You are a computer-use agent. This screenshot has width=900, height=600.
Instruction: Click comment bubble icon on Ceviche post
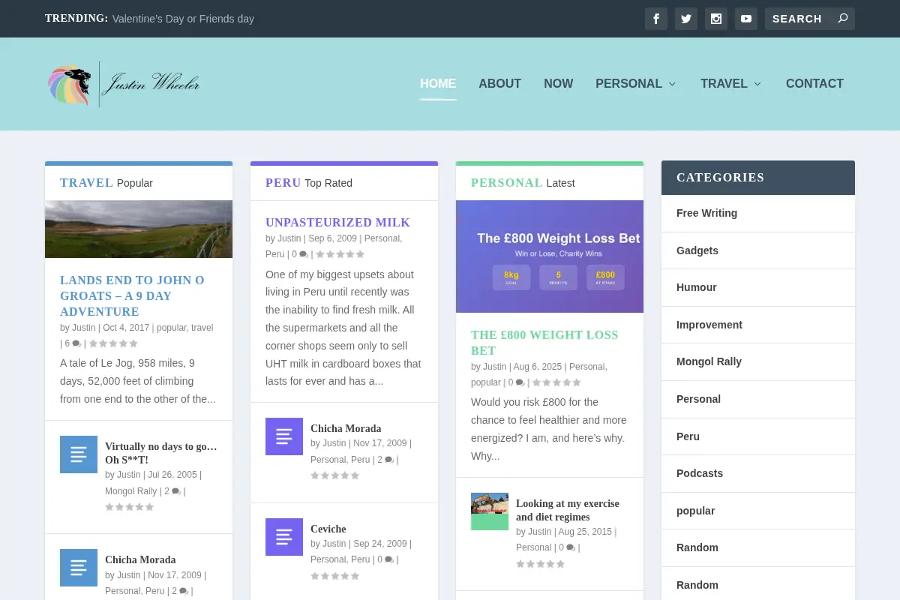click(389, 559)
